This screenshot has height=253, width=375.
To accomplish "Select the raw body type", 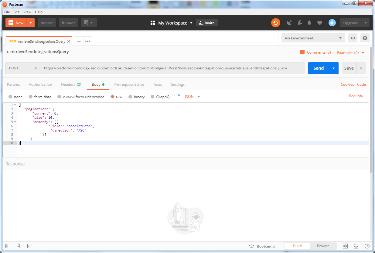I will point(112,97).
